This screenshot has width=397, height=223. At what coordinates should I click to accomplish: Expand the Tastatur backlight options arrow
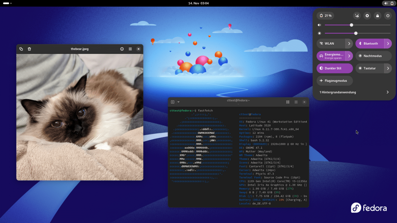pos(388,68)
